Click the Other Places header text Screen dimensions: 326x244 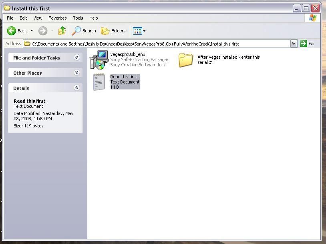click(x=28, y=73)
